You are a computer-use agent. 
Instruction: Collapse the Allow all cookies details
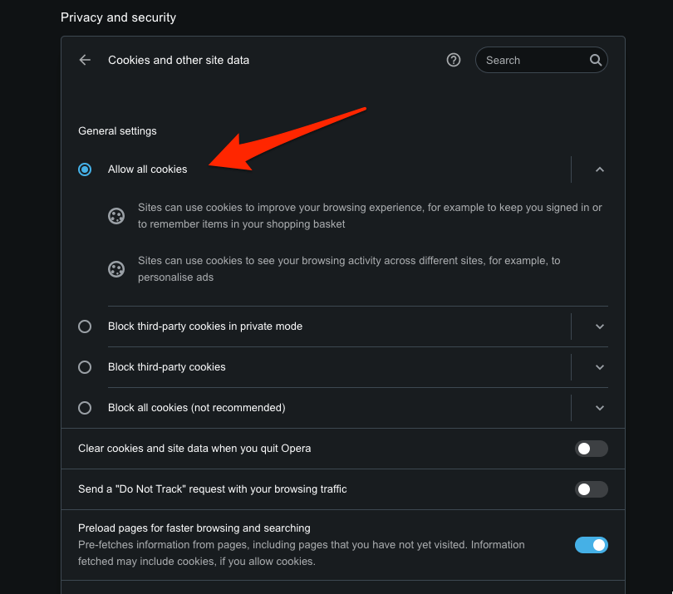point(600,169)
